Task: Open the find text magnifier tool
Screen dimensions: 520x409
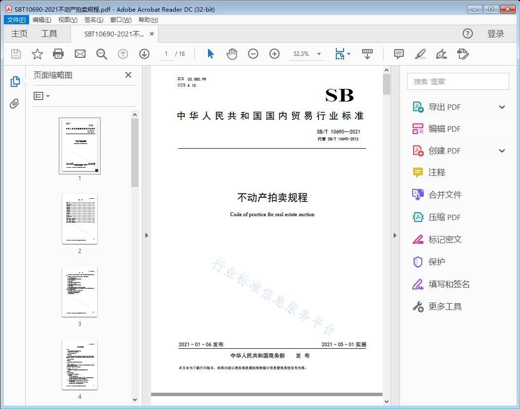Action: (102, 54)
